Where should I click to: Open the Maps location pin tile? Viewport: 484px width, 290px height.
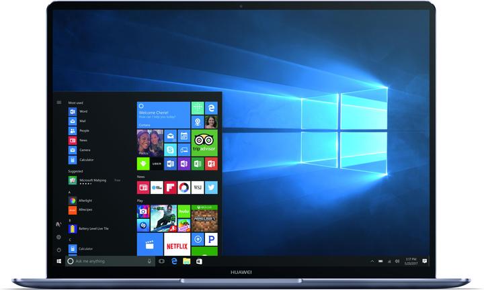198,122
